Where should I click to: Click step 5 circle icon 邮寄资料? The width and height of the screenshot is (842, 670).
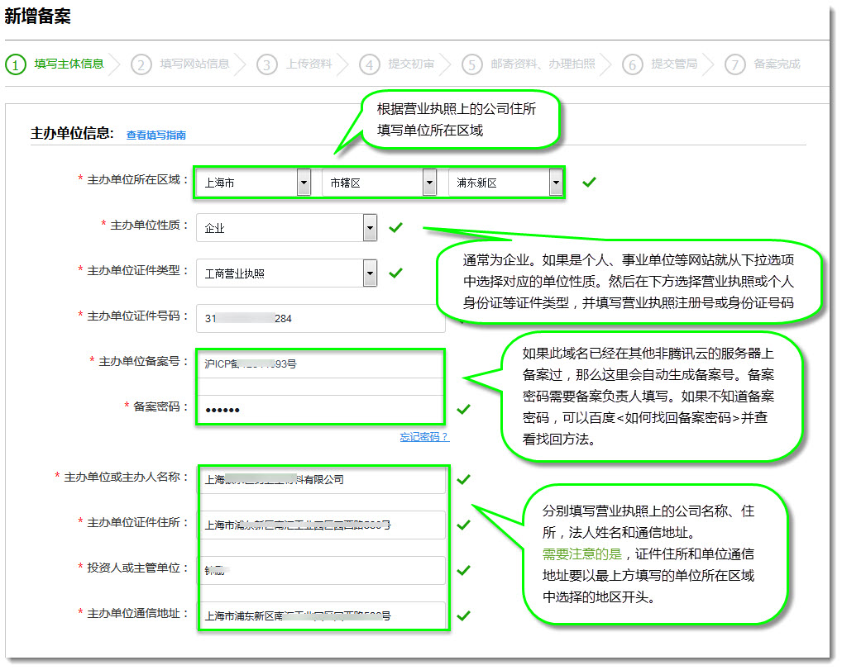[x=471, y=64]
